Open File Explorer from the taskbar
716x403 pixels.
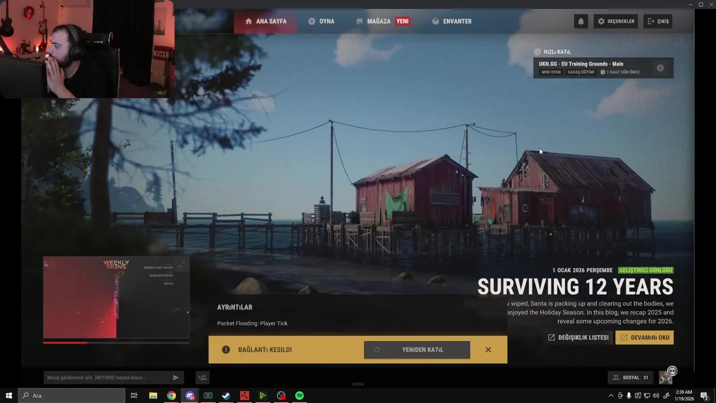(x=153, y=396)
